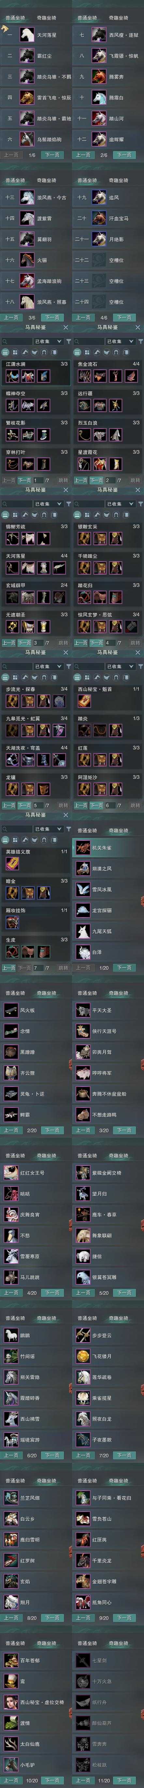The image size is (144, 1788).
Task: Pick the 月绝影 horse icon
Action: pyautogui.click(x=99, y=239)
